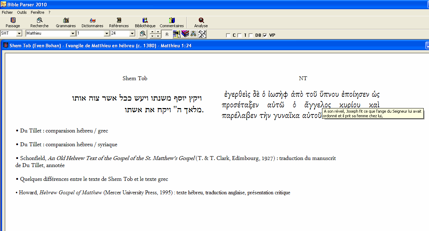Click the Shem Tob column heading

pos(135,78)
